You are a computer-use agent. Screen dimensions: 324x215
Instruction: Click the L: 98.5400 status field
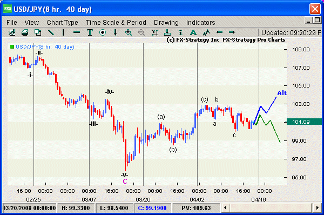(114, 208)
